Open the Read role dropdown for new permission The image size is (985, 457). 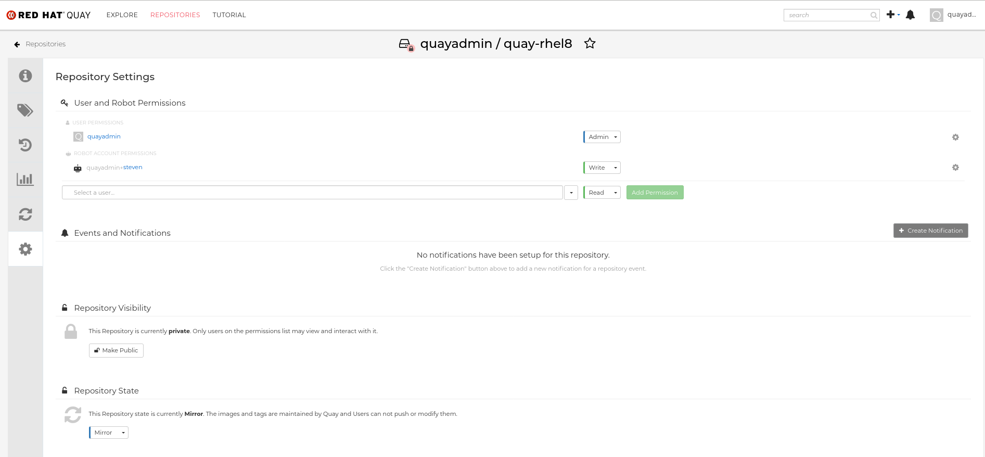[x=602, y=193]
